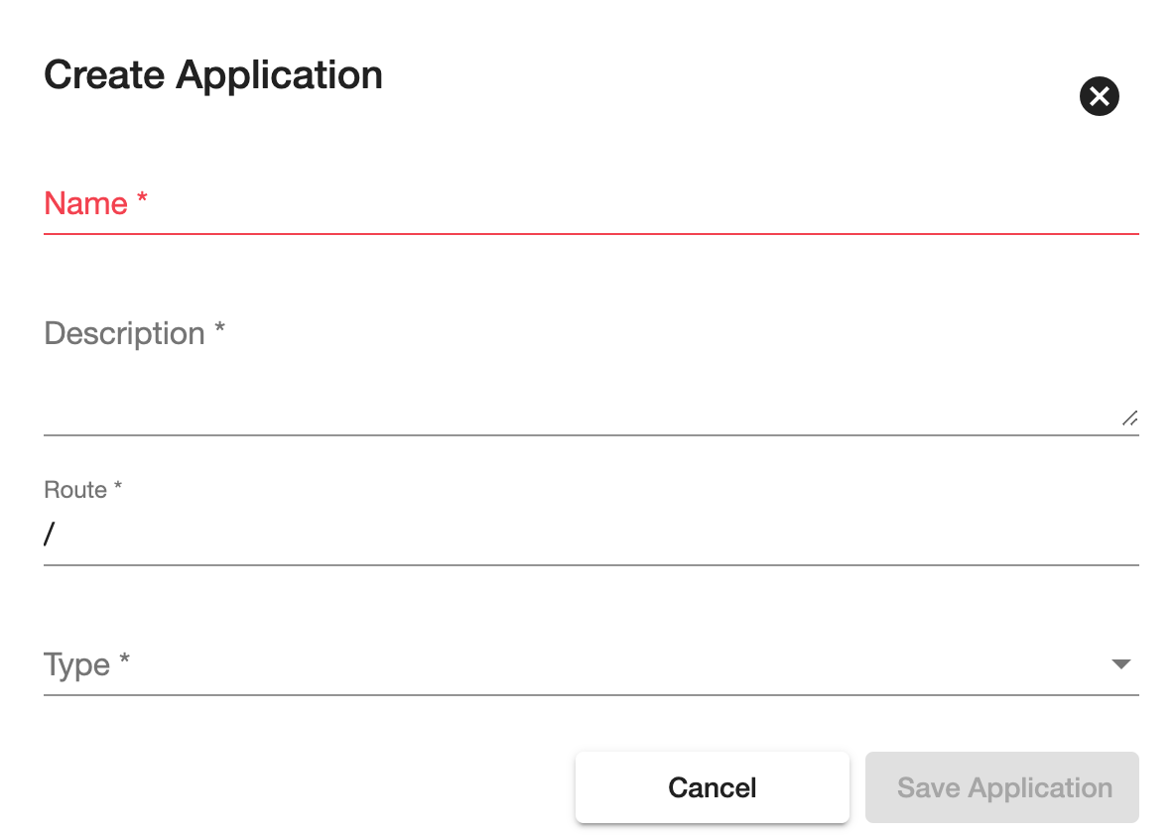Click the black X icon
Screen dimensions: 1175x835
[1099, 96]
